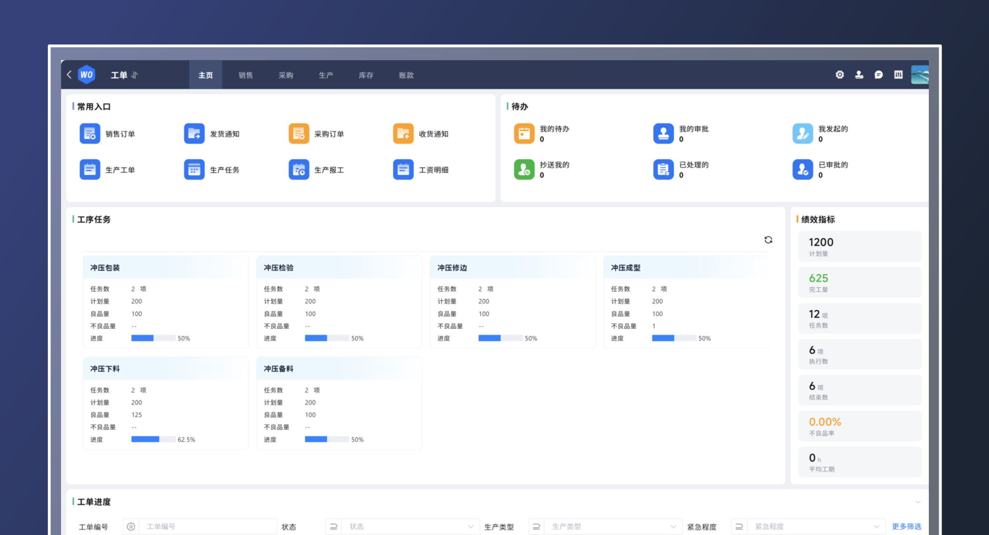
Task: Click the back arrow beside WO logo
Action: pyautogui.click(x=69, y=74)
